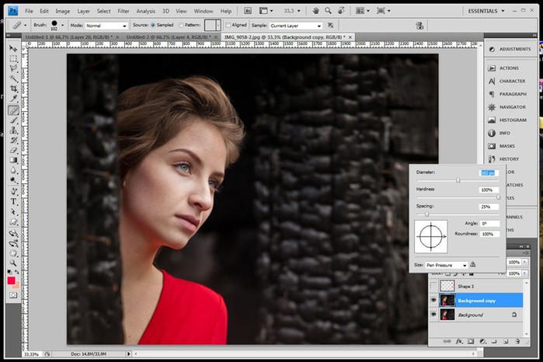Click the red foreground color swatch
This screenshot has width=543, height=362.
tap(11, 280)
